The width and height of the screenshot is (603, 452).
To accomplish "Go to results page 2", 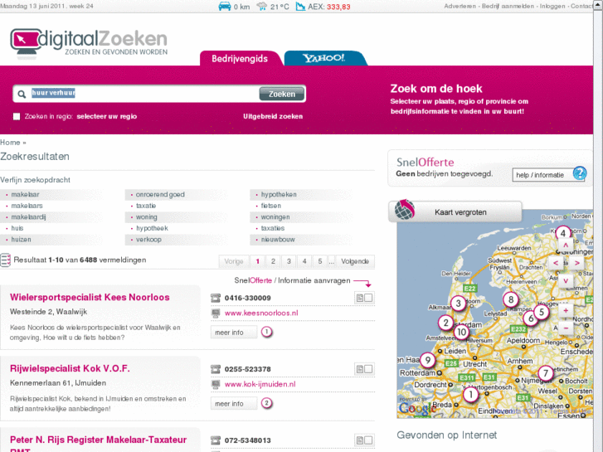I will click(273, 261).
